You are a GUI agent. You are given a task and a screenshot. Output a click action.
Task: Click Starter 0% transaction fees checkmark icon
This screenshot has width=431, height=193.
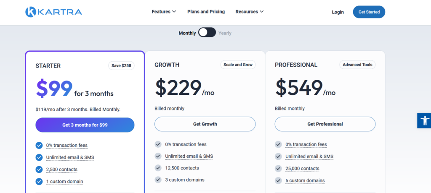[x=39, y=145]
